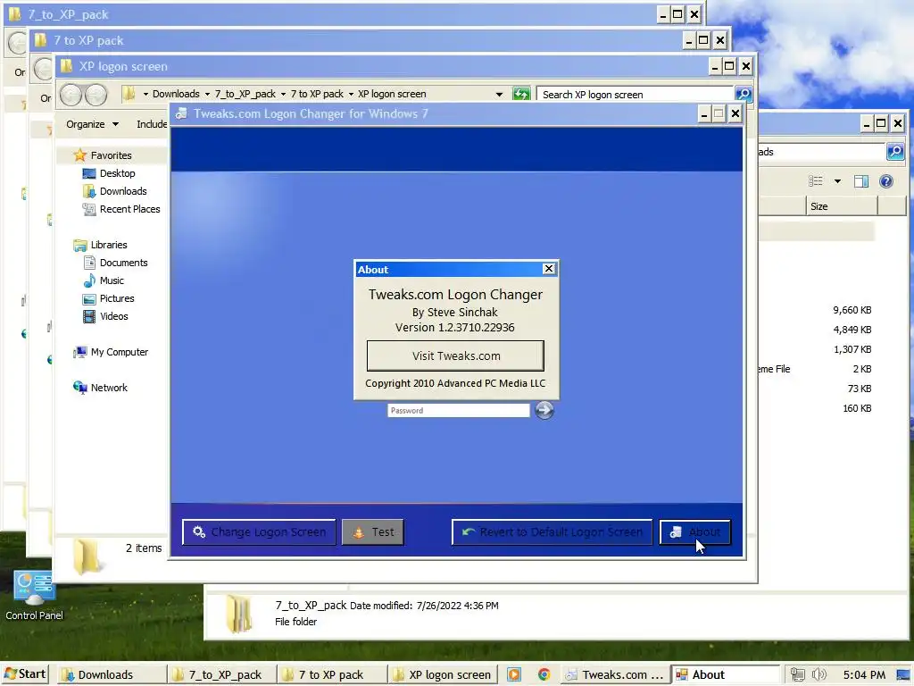Open Libraries in navigation pane

point(108,245)
